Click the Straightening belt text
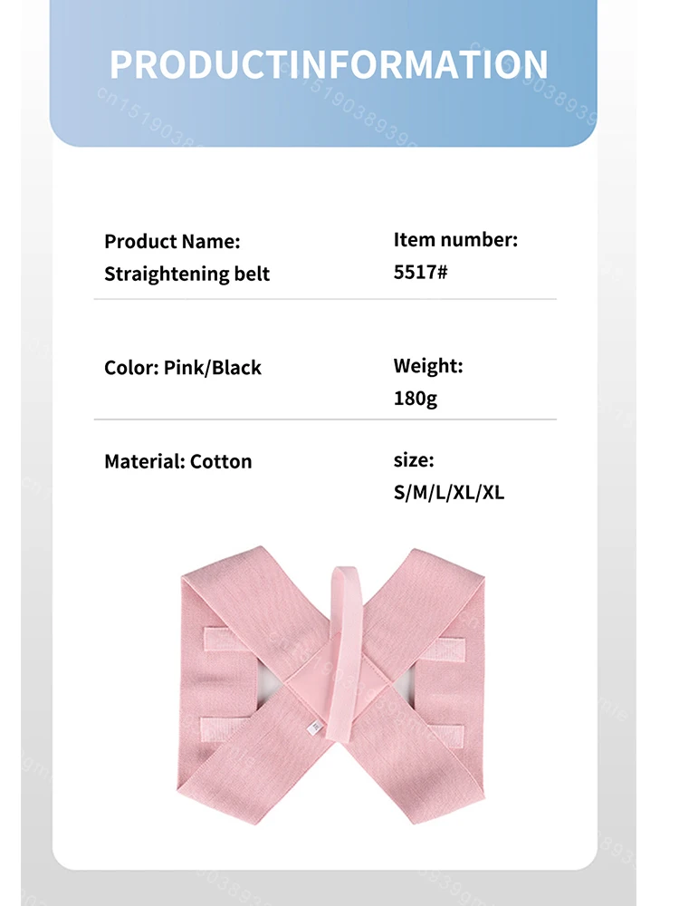This screenshot has height=906, width=679. tap(186, 274)
